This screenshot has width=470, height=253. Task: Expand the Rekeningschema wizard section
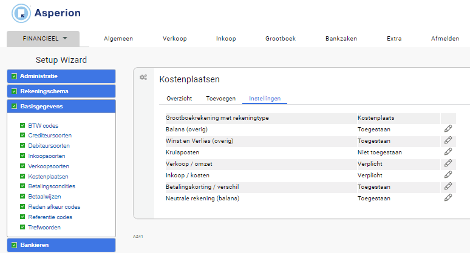[x=61, y=91]
